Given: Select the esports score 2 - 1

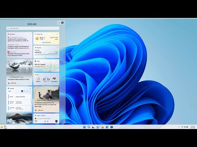Looking at the screenshot, I should click(x=46, y=121).
